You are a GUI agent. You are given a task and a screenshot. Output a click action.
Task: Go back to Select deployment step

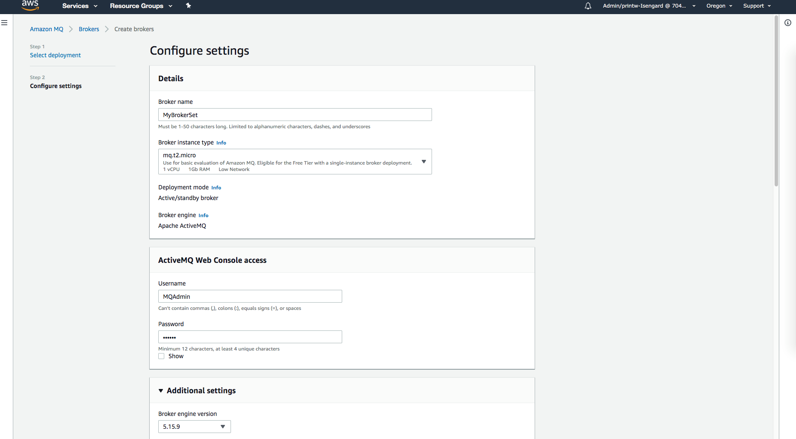tap(55, 55)
